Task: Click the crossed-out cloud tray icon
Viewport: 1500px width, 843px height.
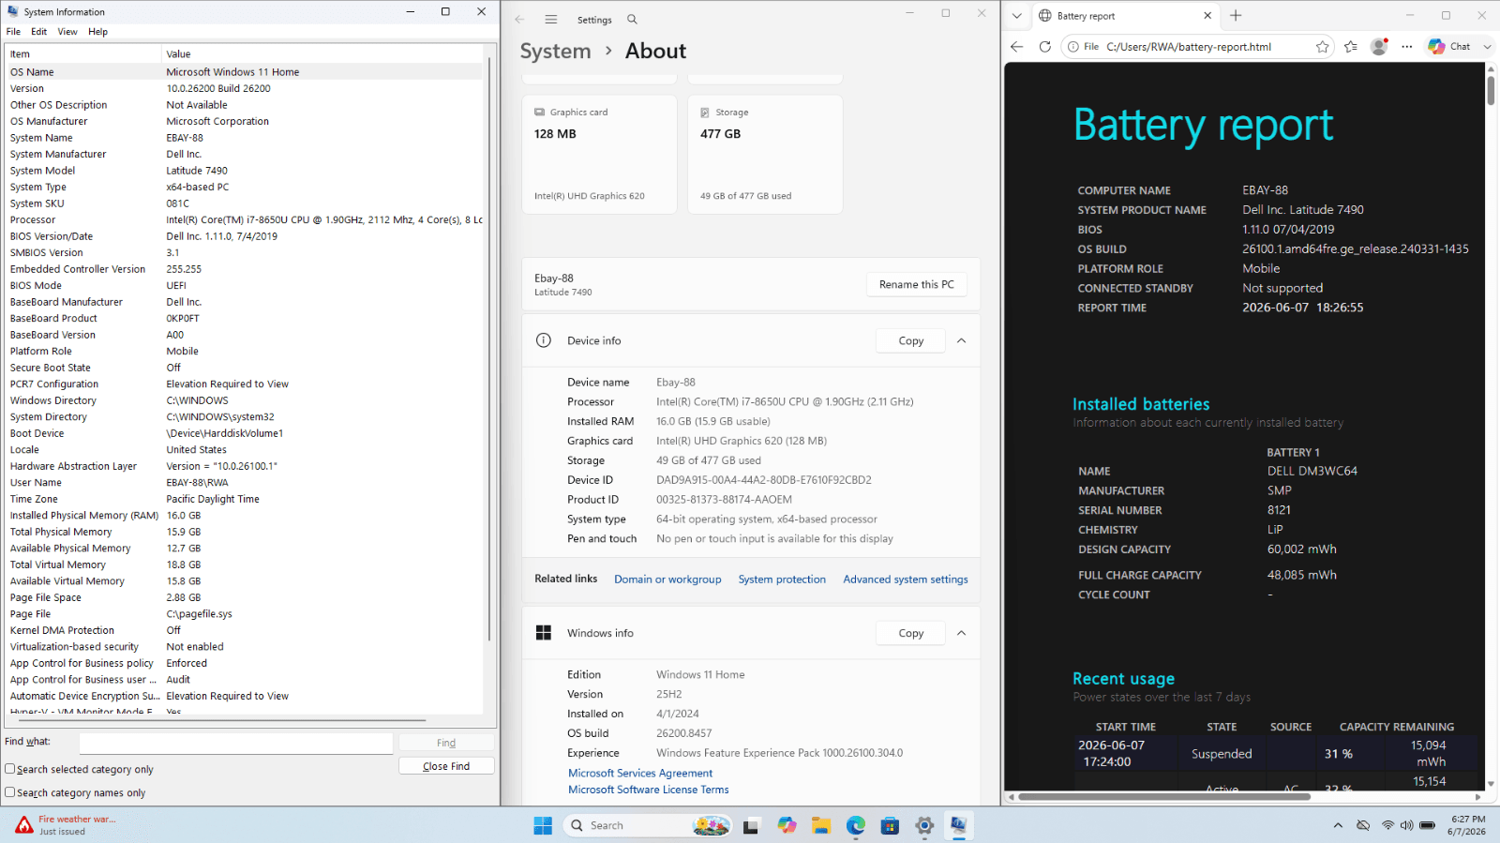Action: tap(1363, 825)
